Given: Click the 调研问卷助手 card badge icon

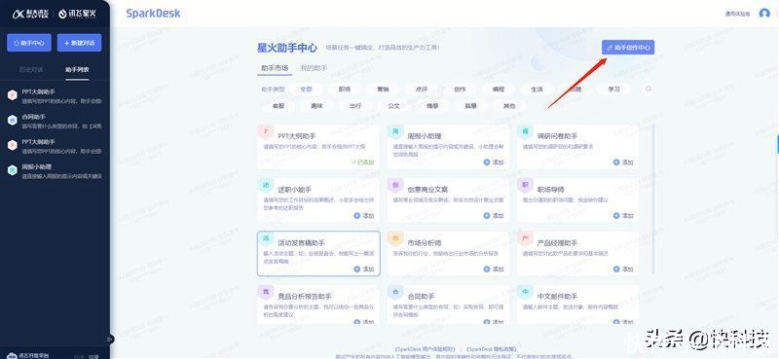Looking at the screenshot, I should click(x=525, y=132).
